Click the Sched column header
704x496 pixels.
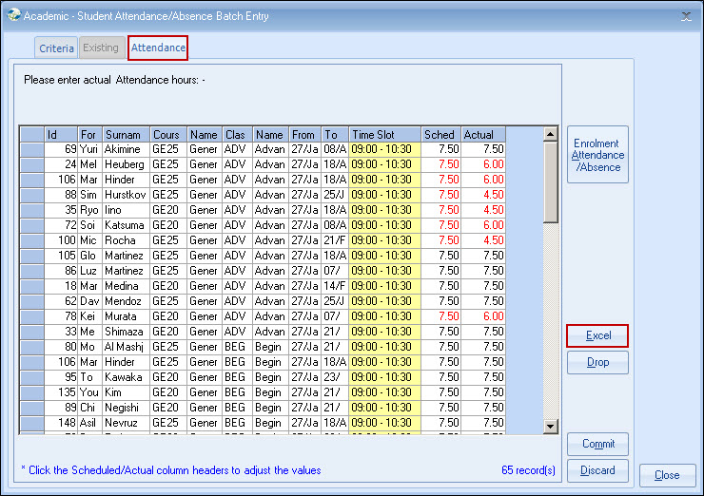point(440,135)
